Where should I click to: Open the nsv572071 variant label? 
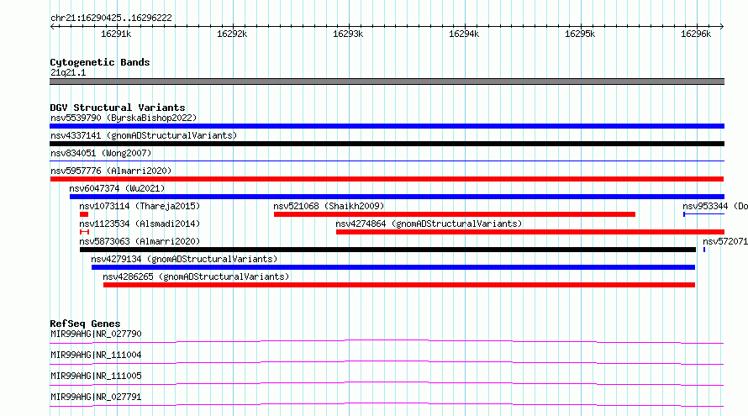tap(725, 241)
